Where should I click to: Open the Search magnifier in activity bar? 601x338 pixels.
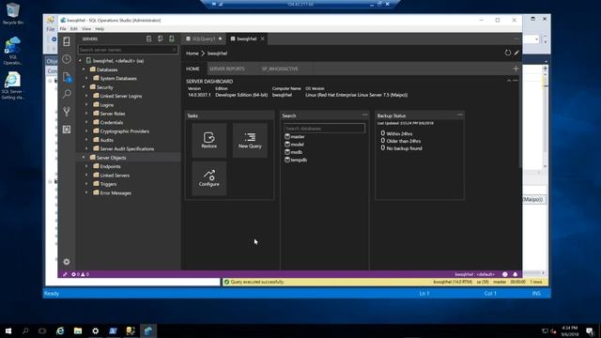(x=67, y=94)
